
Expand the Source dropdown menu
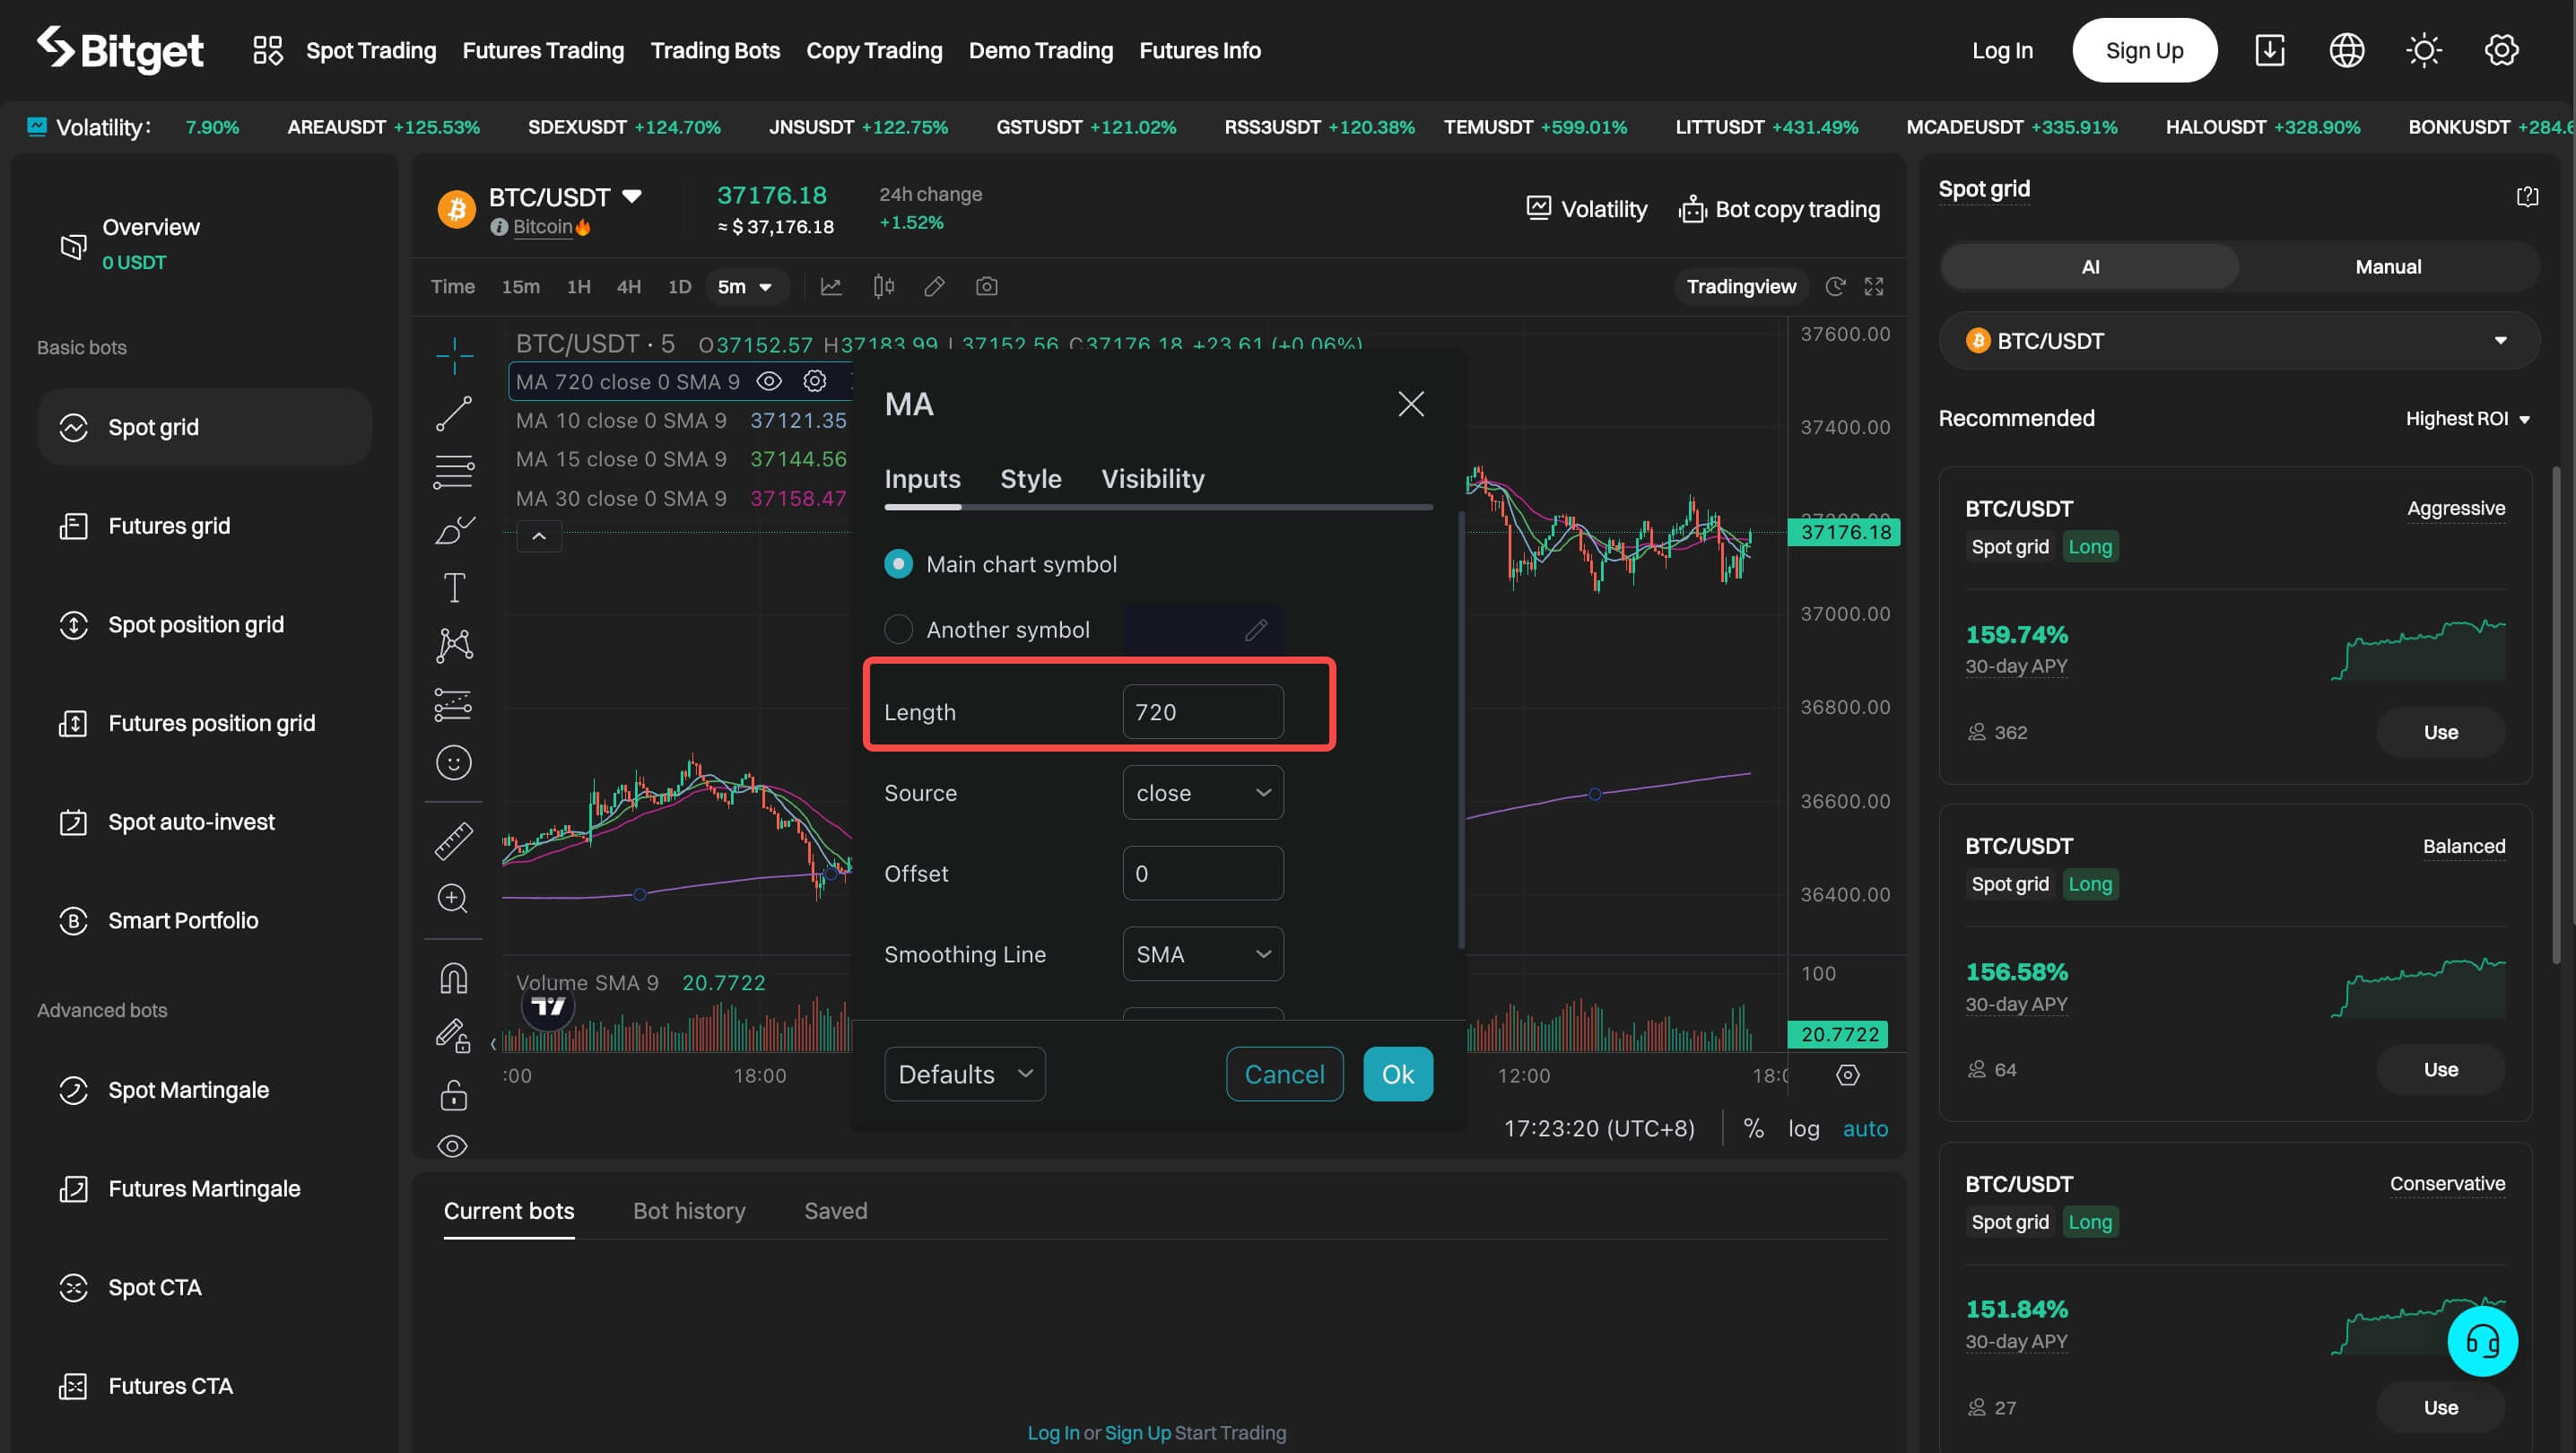(x=1203, y=791)
